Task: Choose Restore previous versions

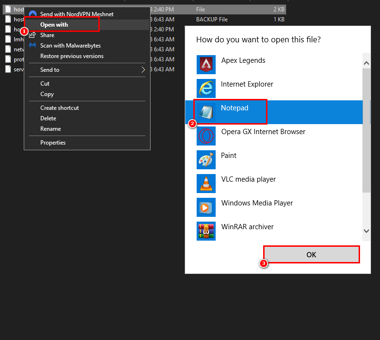Action: 87,56
